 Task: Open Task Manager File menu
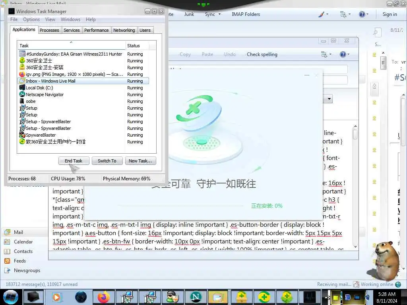pos(14,19)
